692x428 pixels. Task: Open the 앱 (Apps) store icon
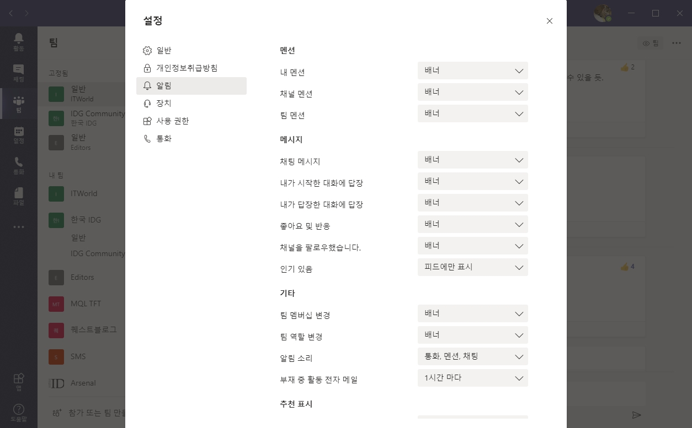[x=19, y=382]
